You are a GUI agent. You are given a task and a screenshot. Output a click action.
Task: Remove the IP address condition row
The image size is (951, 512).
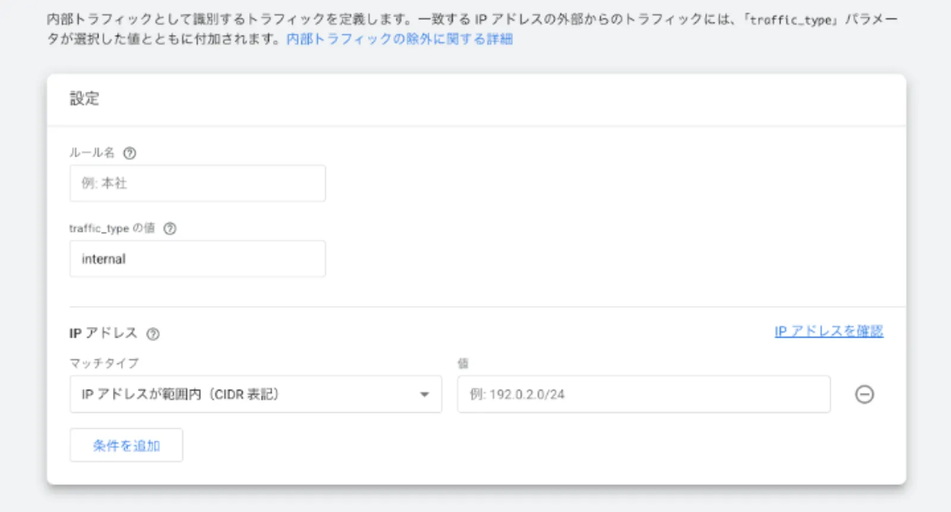click(864, 395)
